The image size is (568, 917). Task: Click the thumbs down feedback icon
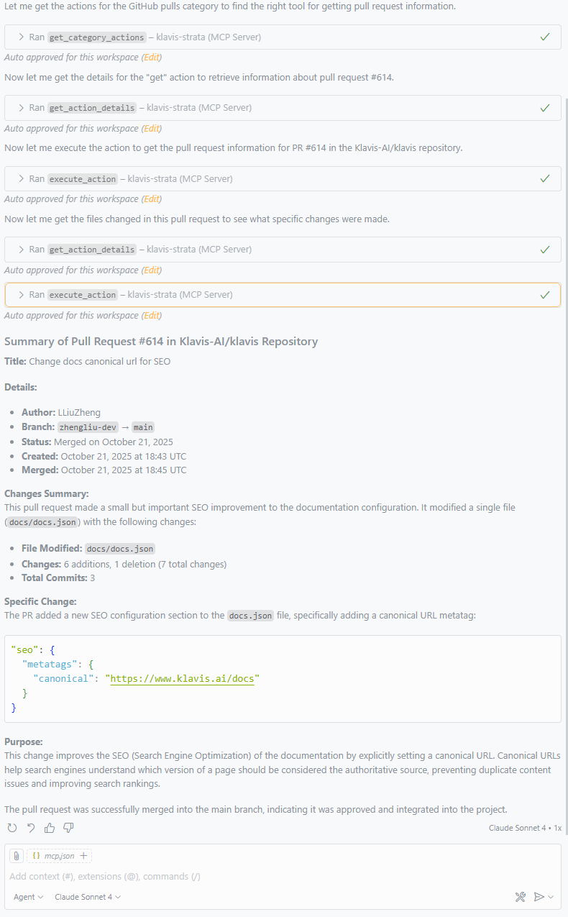click(68, 828)
